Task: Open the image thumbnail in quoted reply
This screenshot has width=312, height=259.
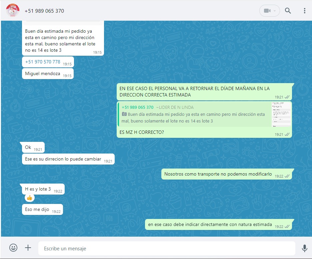Action: click(x=281, y=114)
